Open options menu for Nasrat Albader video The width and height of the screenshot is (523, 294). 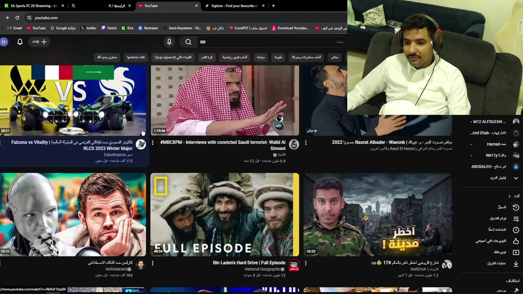(x=306, y=143)
